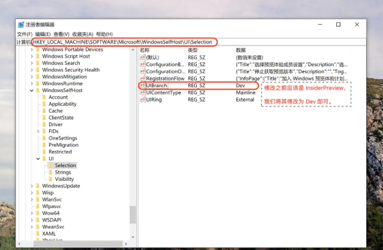
Task: Click the Restricted folder icon
Action: 44,152
